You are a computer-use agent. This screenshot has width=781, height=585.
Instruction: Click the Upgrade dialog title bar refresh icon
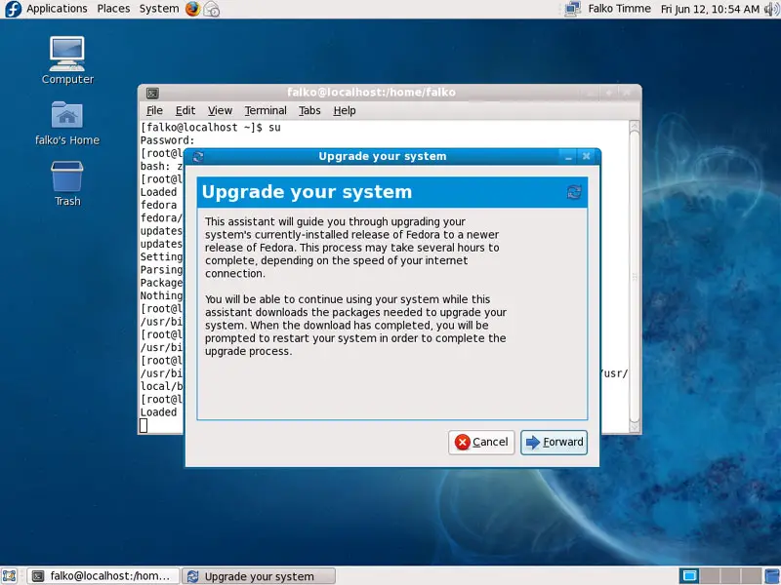click(198, 156)
